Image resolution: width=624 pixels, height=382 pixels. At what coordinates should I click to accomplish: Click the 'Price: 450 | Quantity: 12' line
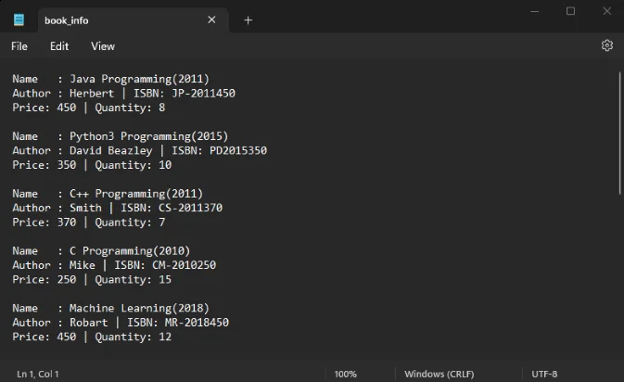92,337
